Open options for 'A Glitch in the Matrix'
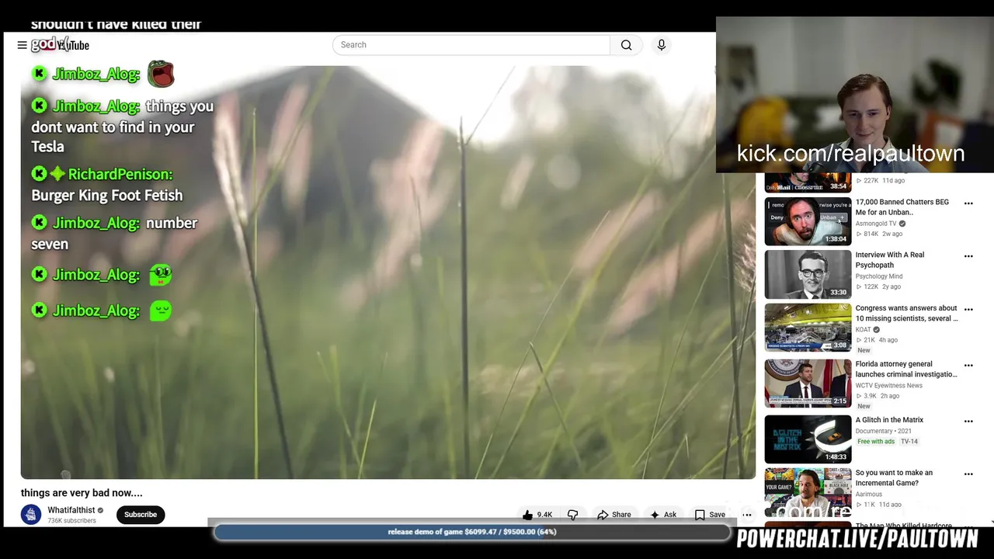The width and height of the screenshot is (994, 559). click(x=968, y=422)
